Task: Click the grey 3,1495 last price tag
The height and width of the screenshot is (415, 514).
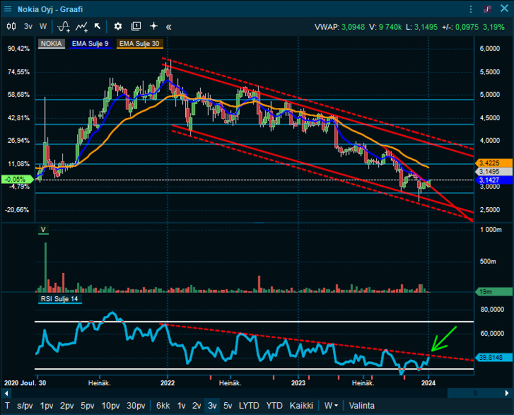Action: [494, 171]
